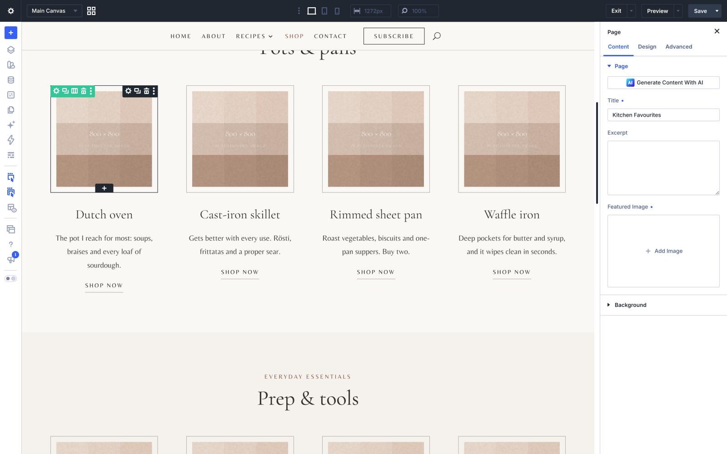Click Add Image in Featured Image
Screen dimensions: 727x454
pos(664,251)
